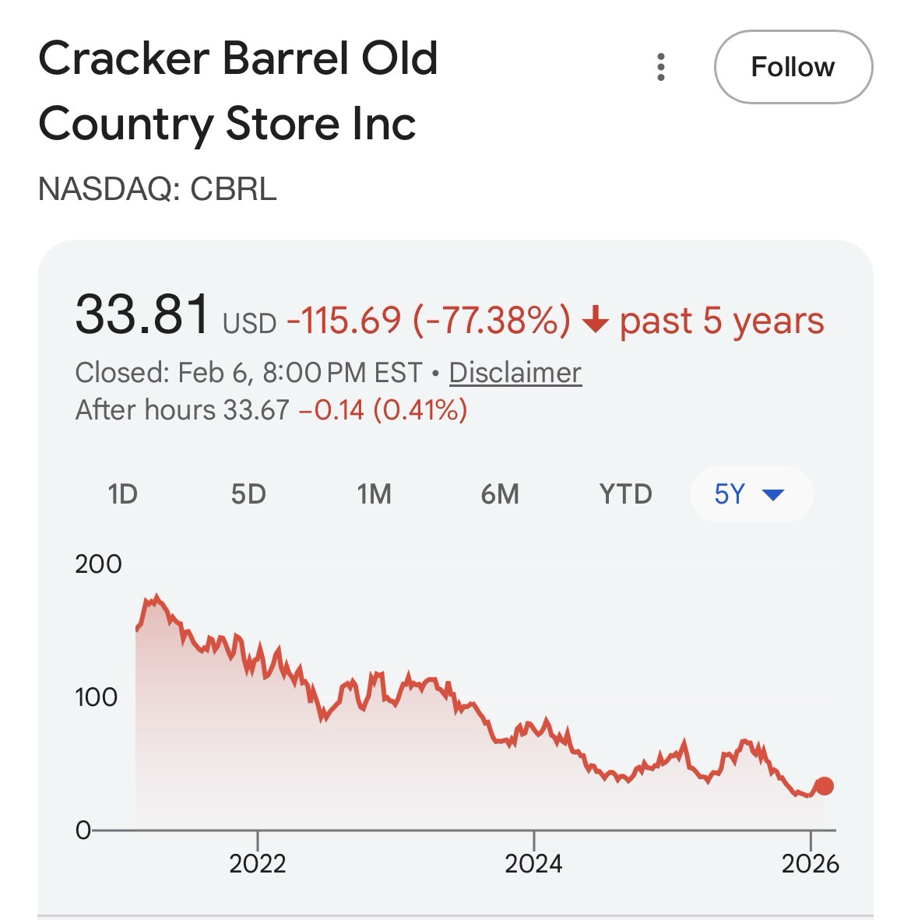Switch to the 1M time range
Viewport: 911px width, 920px height.
(374, 494)
